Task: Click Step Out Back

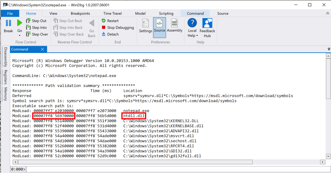Action: tap(68, 21)
